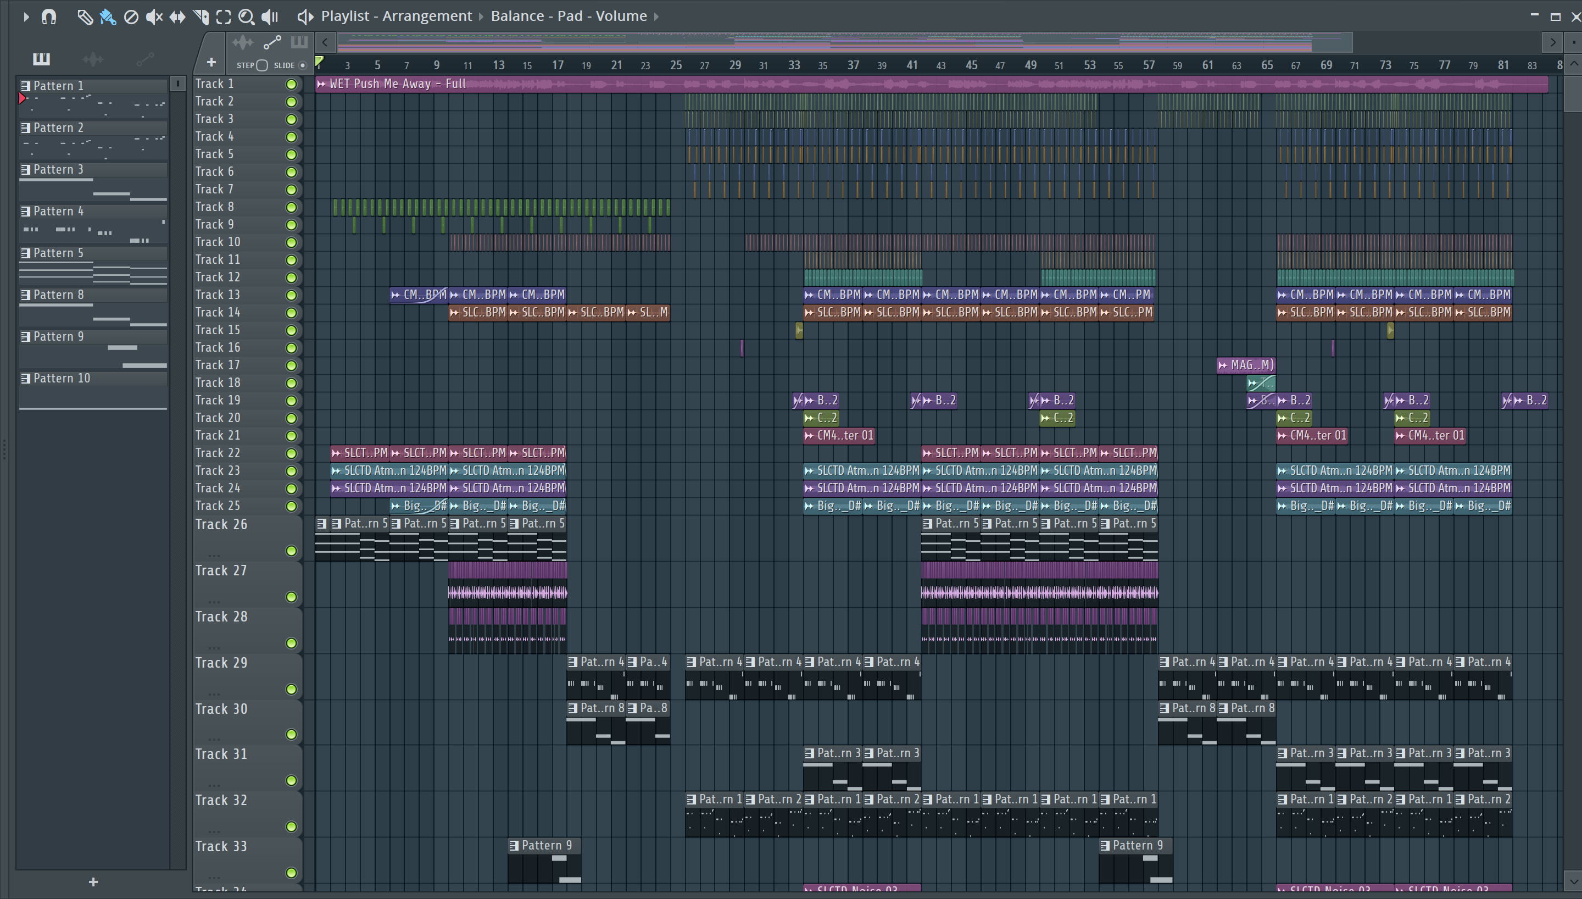Click Pattern 4 piano roll icon
The width and height of the screenshot is (1582, 899).
click(x=25, y=211)
